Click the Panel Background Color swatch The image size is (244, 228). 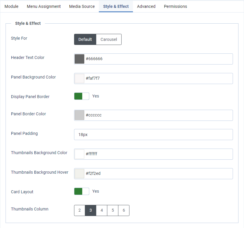(79, 79)
